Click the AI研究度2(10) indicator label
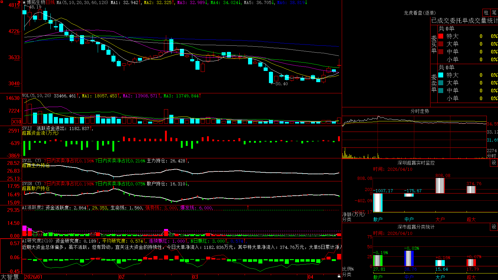This screenshot has height=280, width=498. click(x=37, y=241)
